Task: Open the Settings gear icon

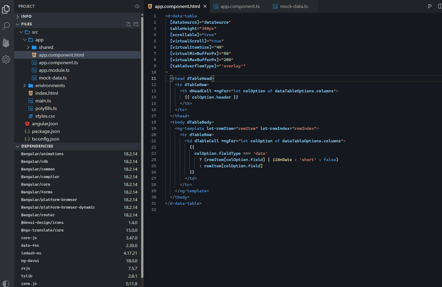Action: coord(6,59)
